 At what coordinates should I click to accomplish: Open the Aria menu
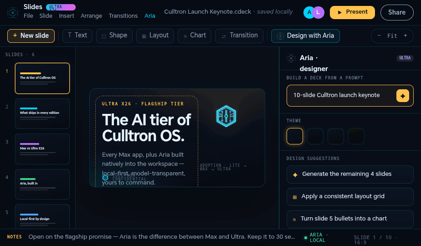[150, 16]
